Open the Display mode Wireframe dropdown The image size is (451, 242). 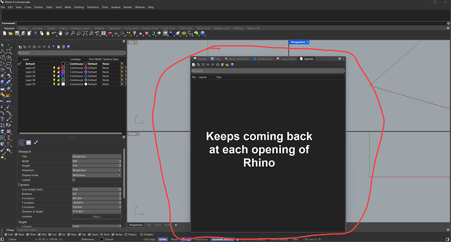click(x=96, y=175)
